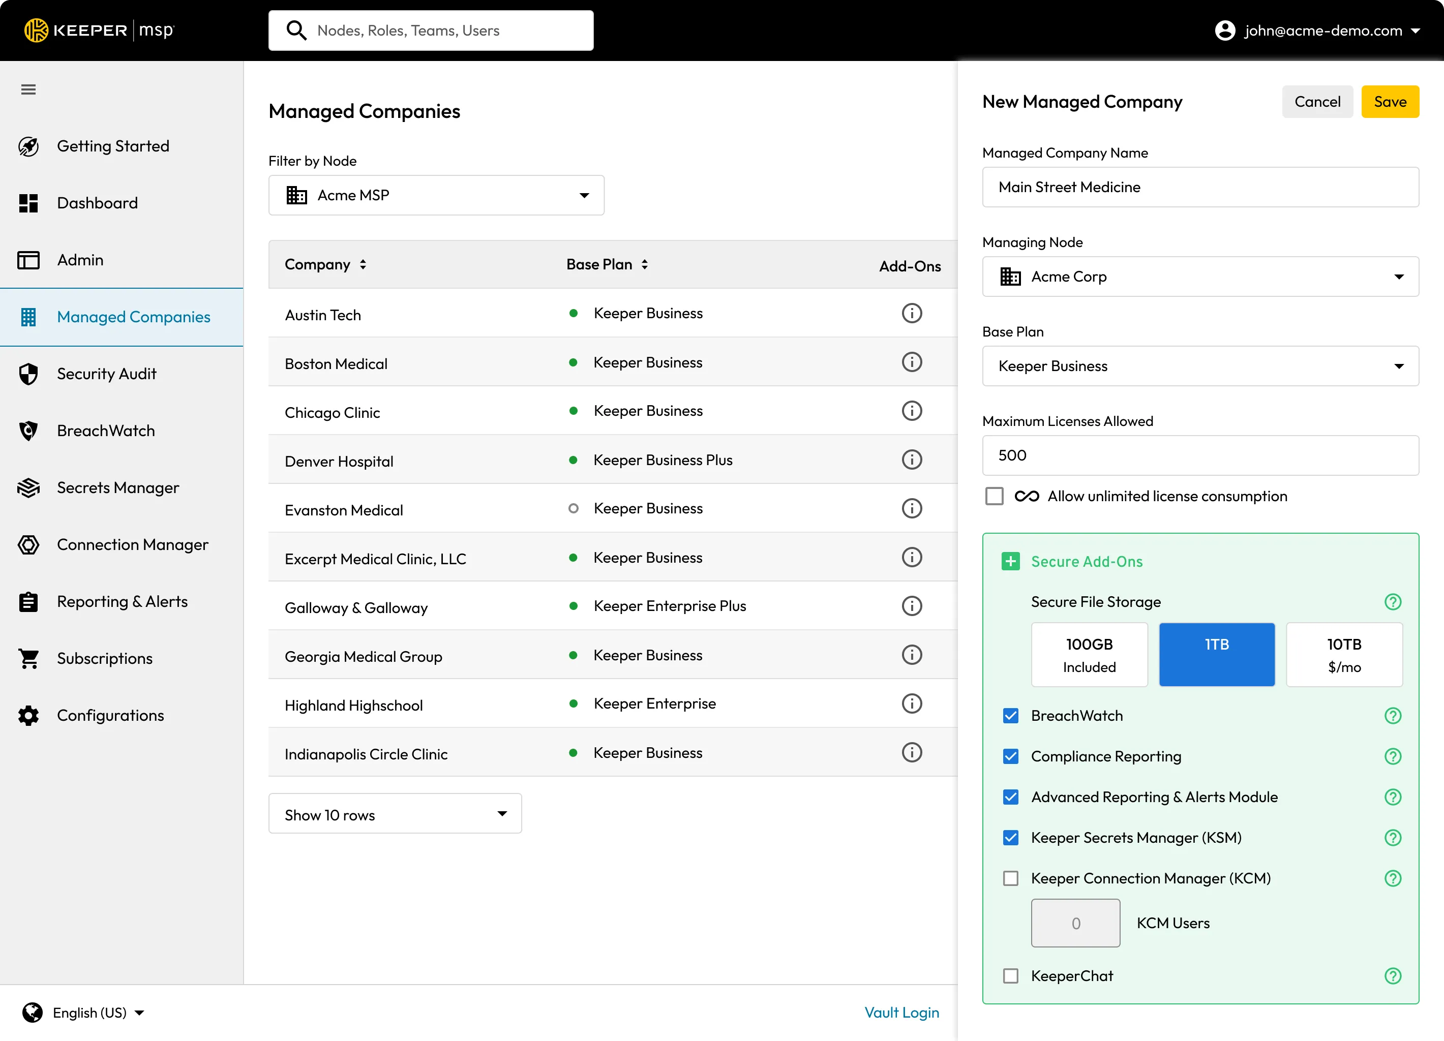Click help icon for Advanced Reporting & Alerts
This screenshot has width=1444, height=1041.
point(1393,798)
